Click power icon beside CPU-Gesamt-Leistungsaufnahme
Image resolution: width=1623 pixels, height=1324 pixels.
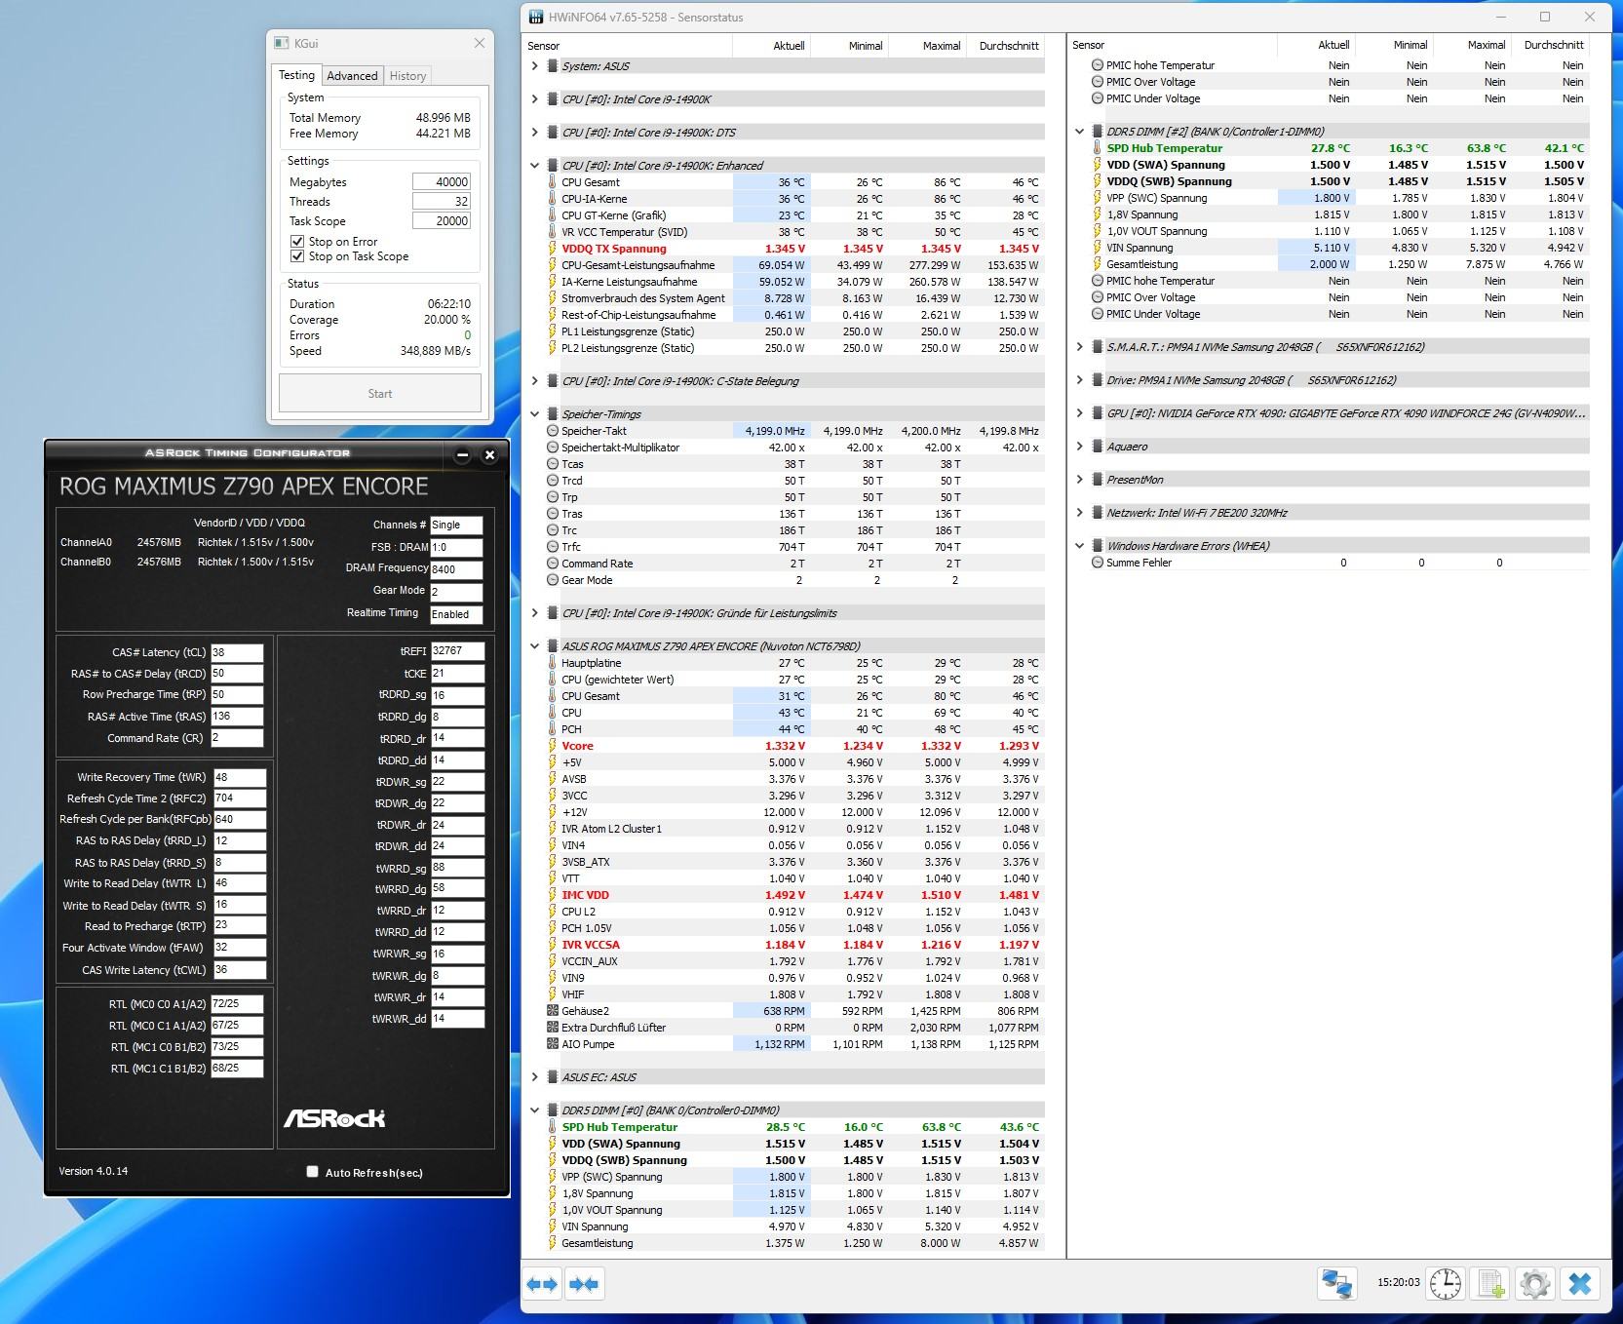(552, 265)
